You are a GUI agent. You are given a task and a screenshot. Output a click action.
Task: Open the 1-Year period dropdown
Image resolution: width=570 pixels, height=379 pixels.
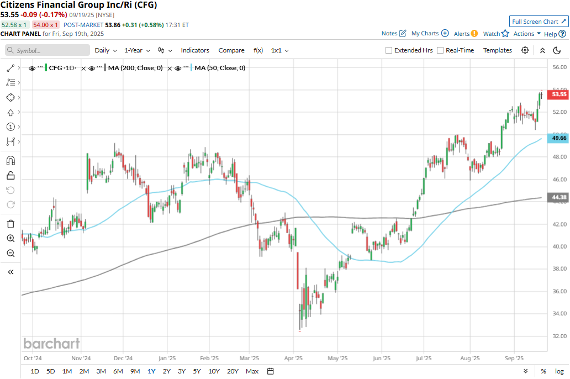coord(136,50)
